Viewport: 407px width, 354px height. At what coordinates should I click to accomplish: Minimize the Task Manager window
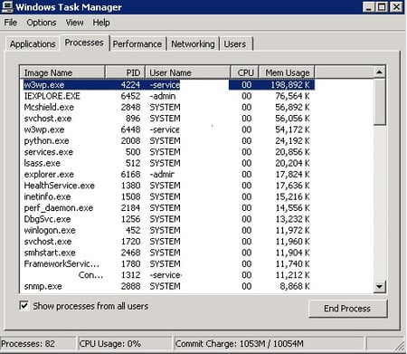point(369,7)
